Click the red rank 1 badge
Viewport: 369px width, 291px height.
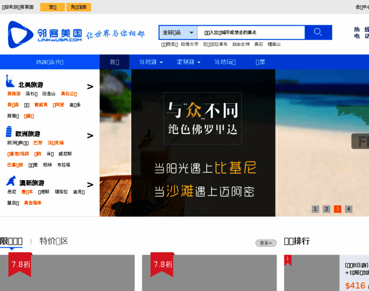click(287, 259)
